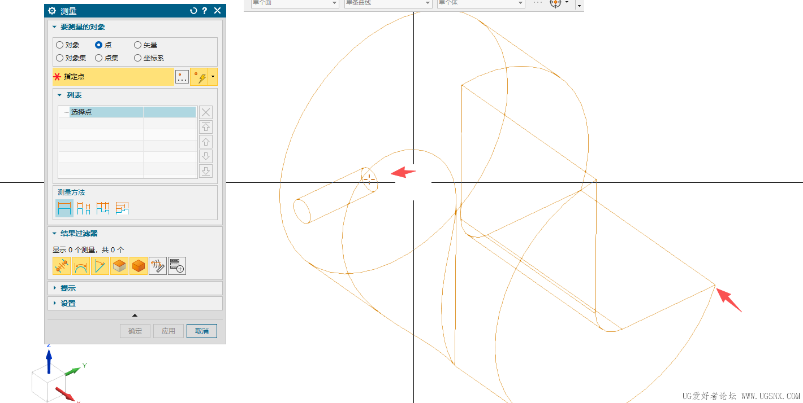Select the 点集 radio button

[x=98, y=58]
